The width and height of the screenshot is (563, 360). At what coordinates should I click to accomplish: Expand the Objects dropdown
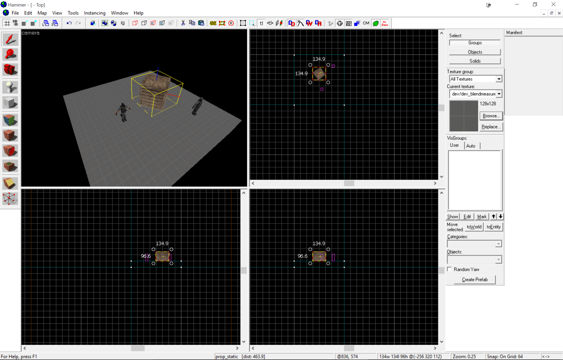tap(498, 259)
